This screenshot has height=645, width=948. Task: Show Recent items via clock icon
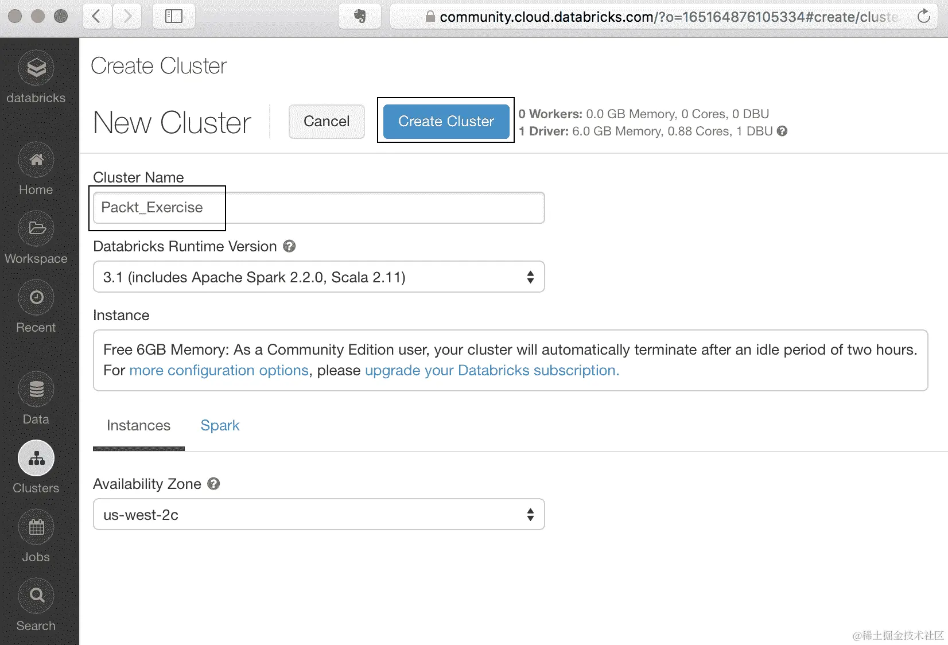(36, 297)
